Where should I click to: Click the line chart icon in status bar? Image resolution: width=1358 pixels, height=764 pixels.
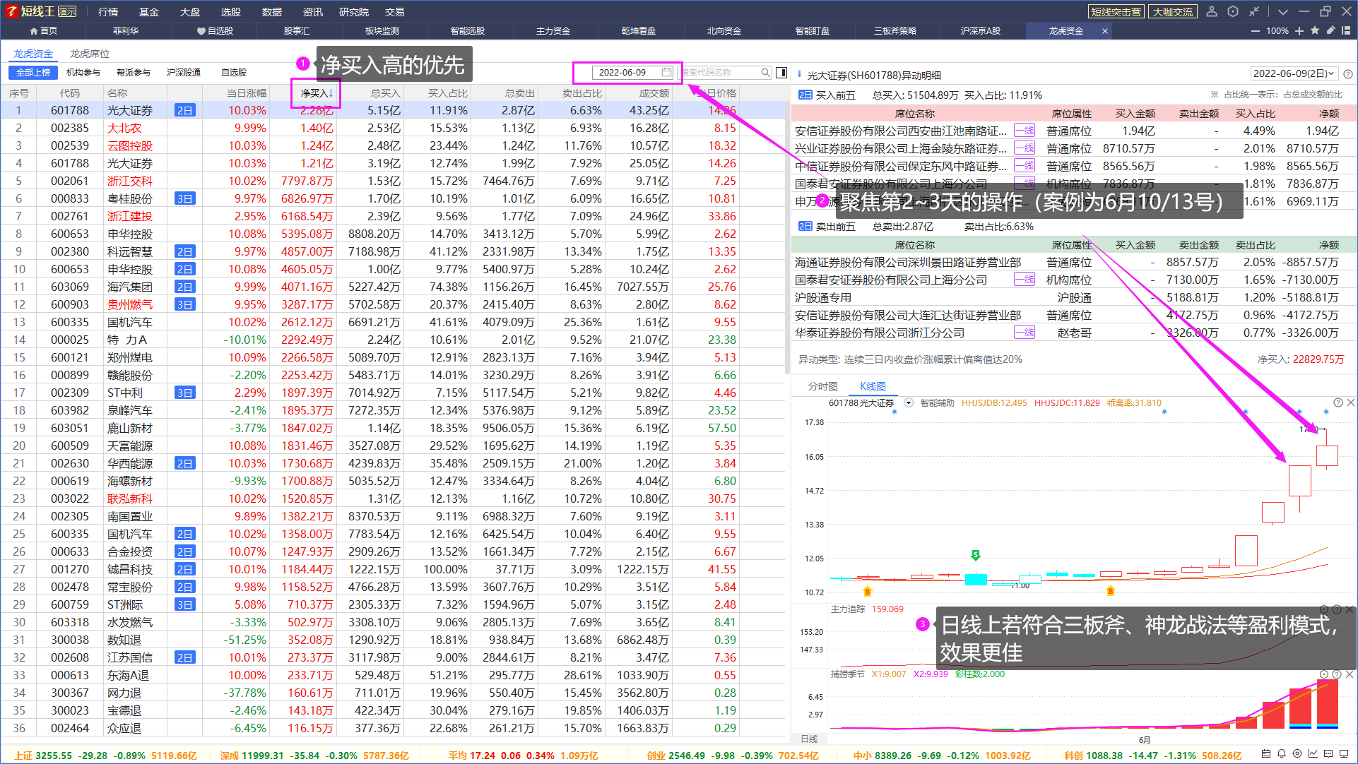[x=1313, y=754]
